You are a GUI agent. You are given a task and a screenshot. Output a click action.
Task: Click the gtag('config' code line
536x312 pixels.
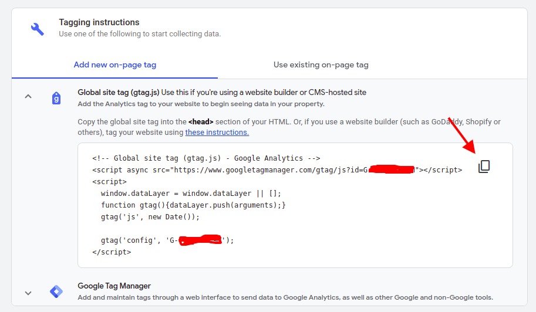click(x=167, y=240)
